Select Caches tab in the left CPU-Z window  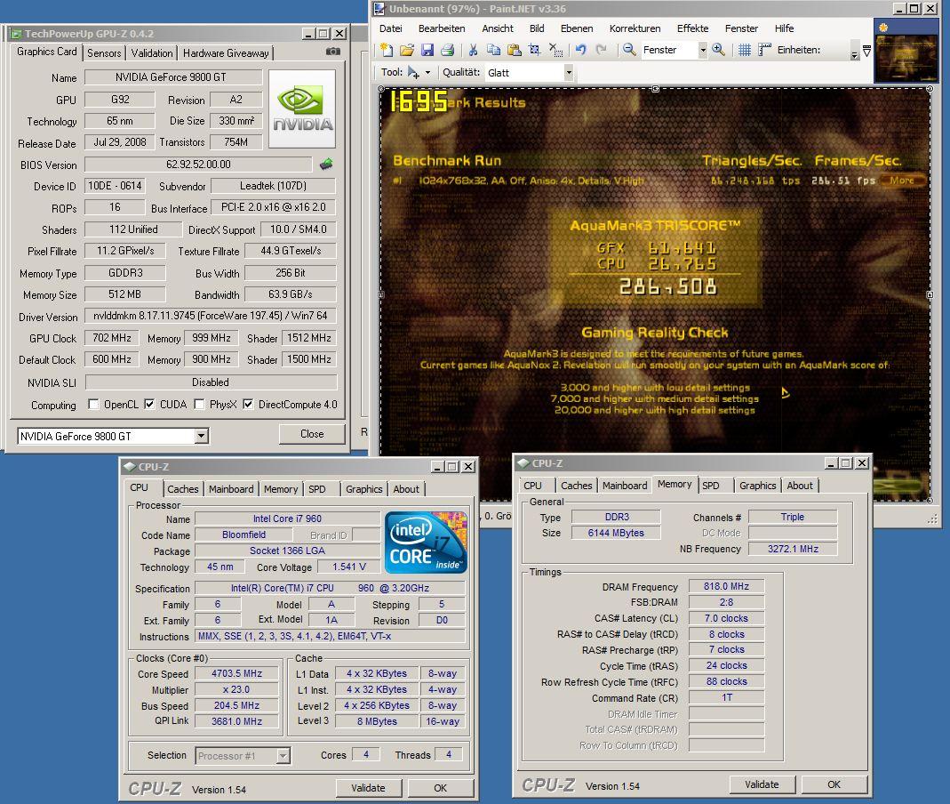point(183,488)
